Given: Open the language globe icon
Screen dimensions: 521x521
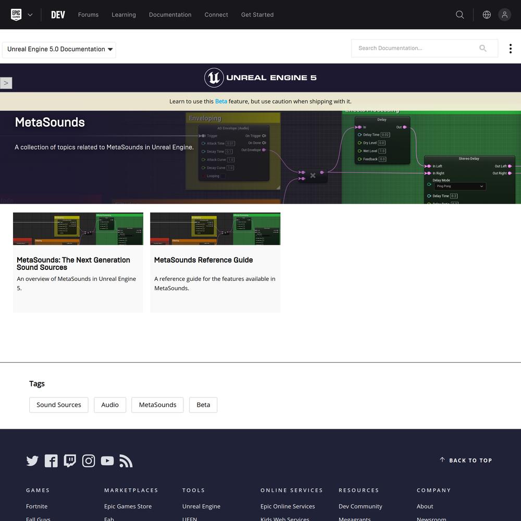Looking at the screenshot, I should click(487, 15).
